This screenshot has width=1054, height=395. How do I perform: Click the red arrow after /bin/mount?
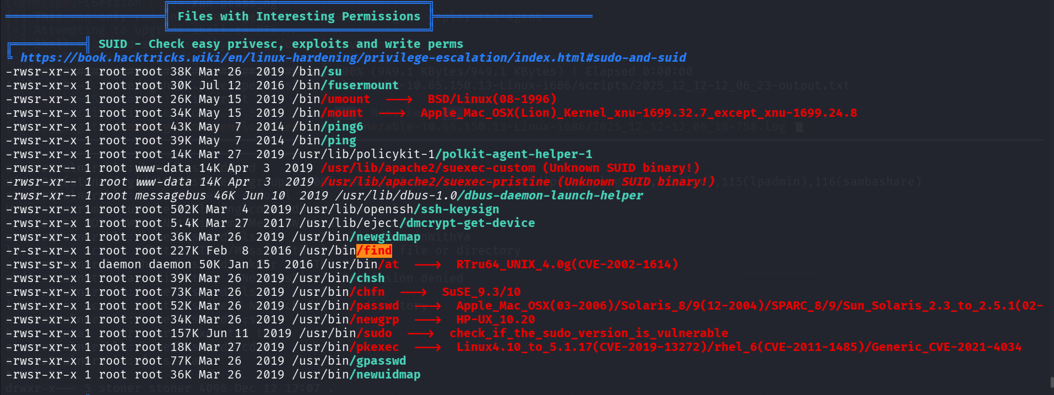392,113
